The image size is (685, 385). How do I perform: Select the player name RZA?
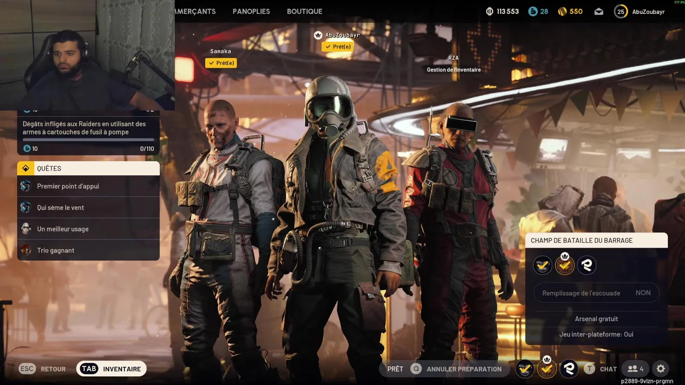453,58
